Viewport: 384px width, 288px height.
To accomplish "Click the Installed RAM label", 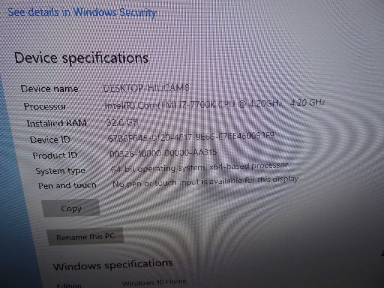I will (57, 123).
